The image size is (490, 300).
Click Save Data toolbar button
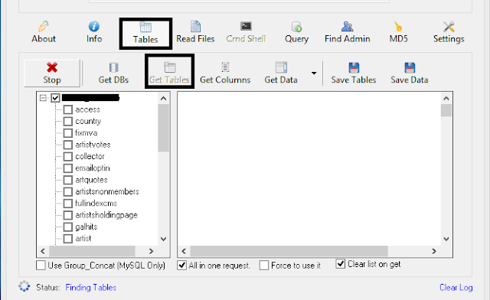[410, 73]
